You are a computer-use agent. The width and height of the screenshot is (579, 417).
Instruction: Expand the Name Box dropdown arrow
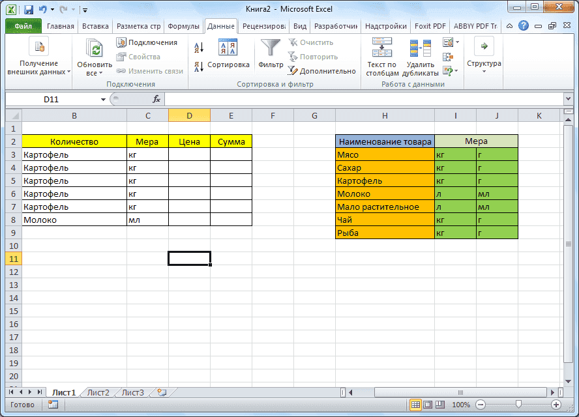point(103,99)
